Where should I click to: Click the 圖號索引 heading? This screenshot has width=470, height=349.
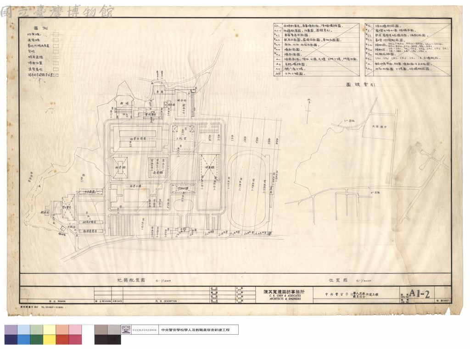361,85
